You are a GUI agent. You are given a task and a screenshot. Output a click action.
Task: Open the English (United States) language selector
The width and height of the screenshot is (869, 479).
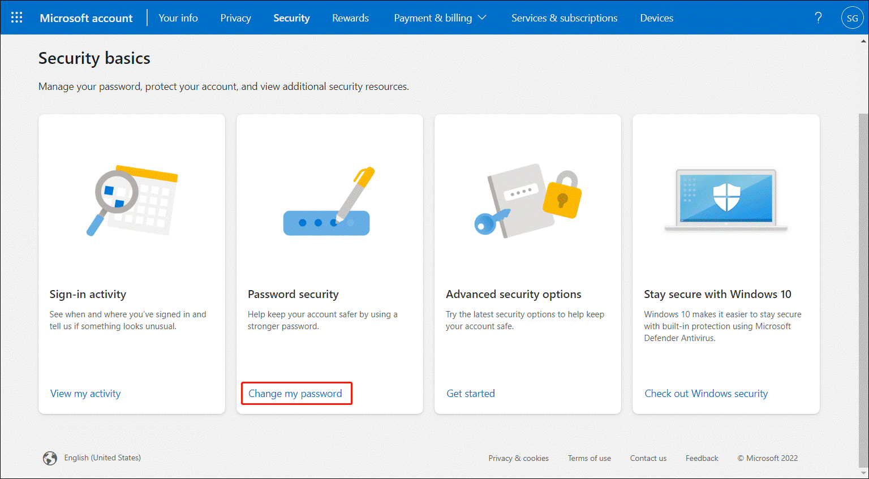click(x=102, y=458)
